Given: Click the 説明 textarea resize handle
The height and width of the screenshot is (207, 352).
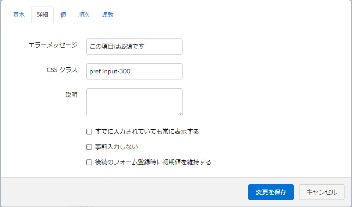Looking at the screenshot, I should [x=180, y=113].
